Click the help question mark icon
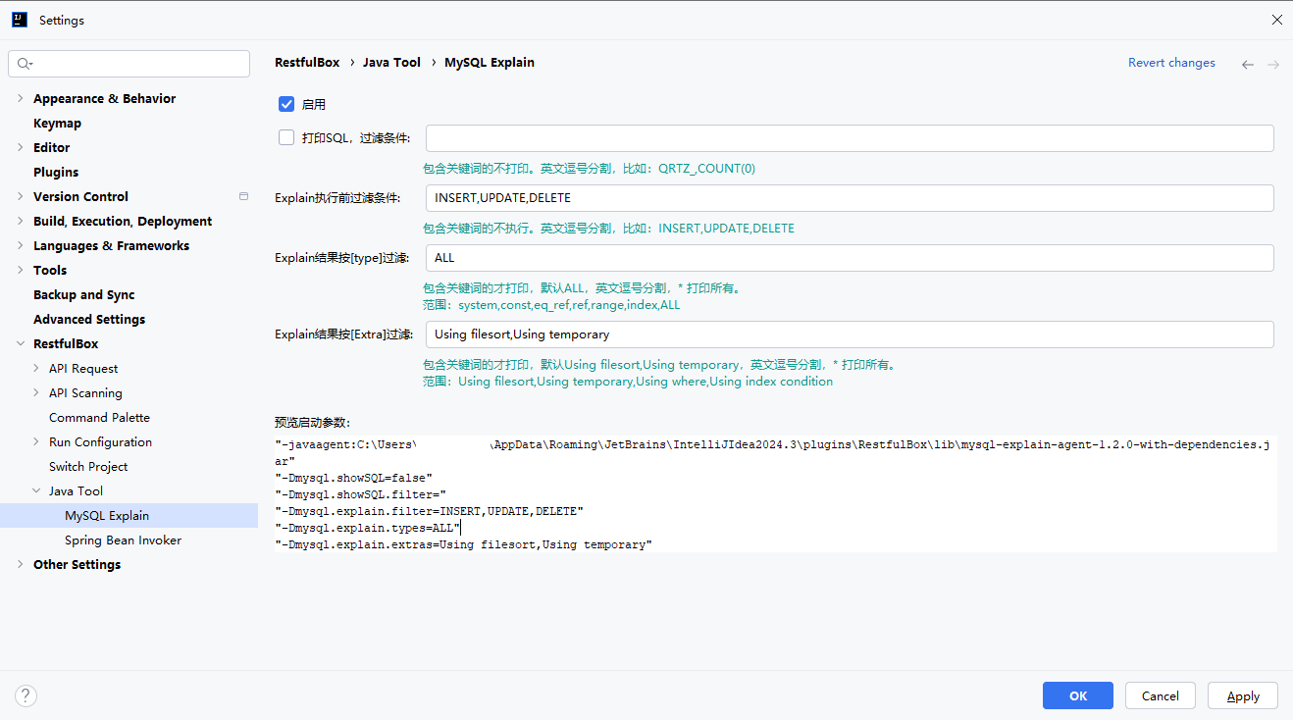This screenshot has height=720, width=1293. coord(26,695)
